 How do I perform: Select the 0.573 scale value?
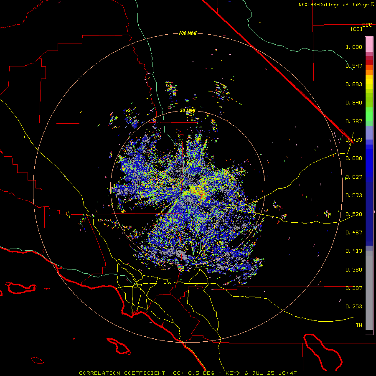tap(354, 196)
